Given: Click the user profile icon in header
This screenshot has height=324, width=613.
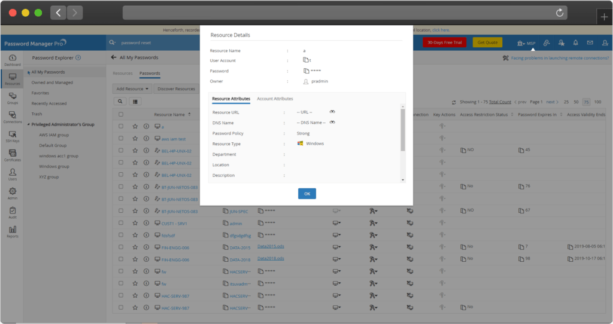Looking at the screenshot, I should (x=605, y=42).
